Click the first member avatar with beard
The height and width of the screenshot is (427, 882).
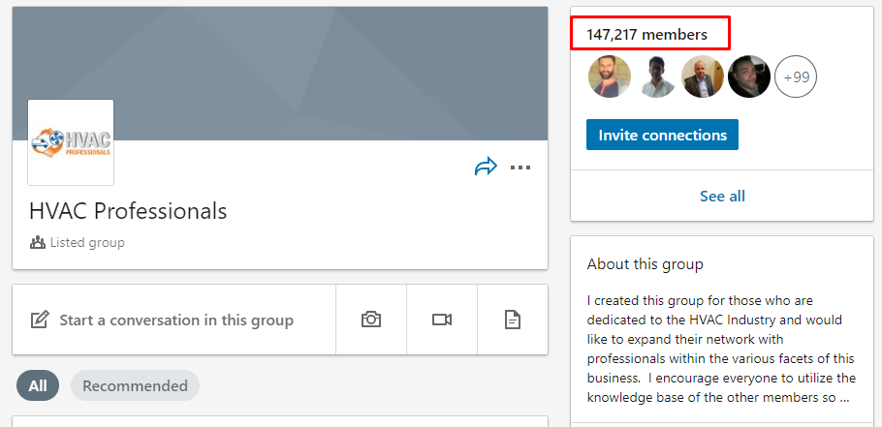[x=610, y=76]
